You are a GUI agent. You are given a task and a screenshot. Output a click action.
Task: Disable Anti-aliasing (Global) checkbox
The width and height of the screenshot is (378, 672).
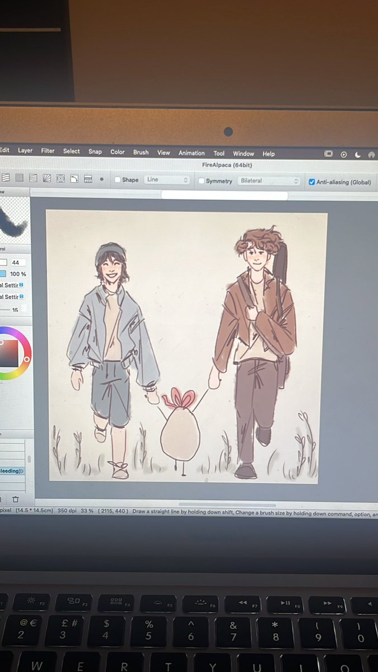[x=312, y=181]
